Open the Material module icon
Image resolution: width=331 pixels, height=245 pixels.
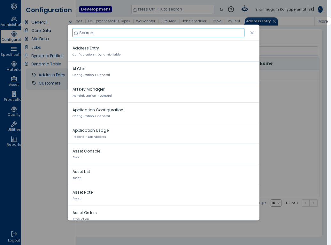click(14, 64)
